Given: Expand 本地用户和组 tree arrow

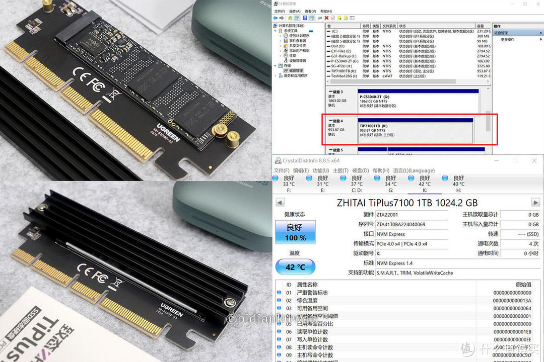Looking at the screenshot, I should click(281, 51).
